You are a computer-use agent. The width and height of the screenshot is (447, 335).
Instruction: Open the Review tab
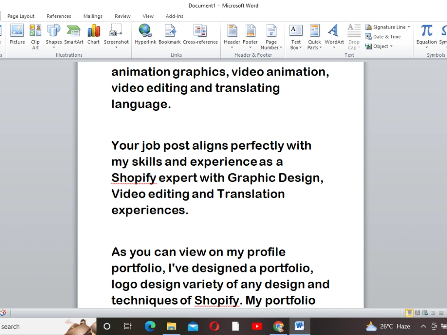point(122,16)
